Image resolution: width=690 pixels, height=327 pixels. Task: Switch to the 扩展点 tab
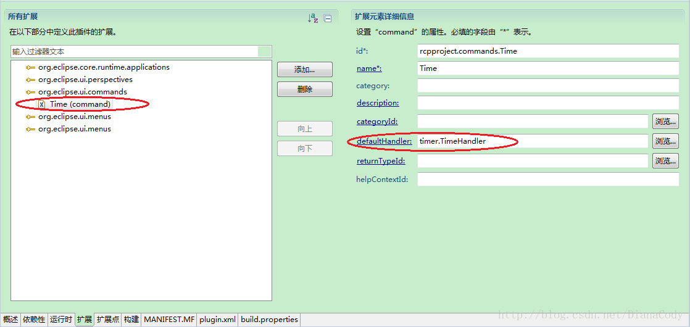click(x=108, y=320)
